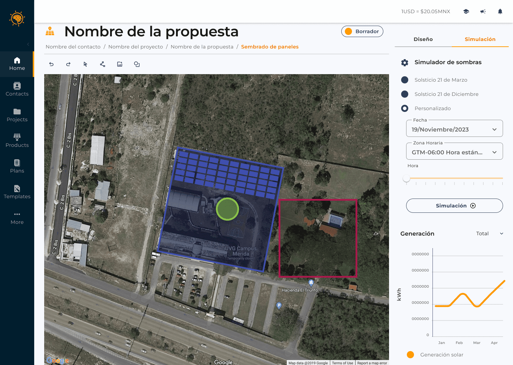Switch to the Diseño tab

pos(423,39)
